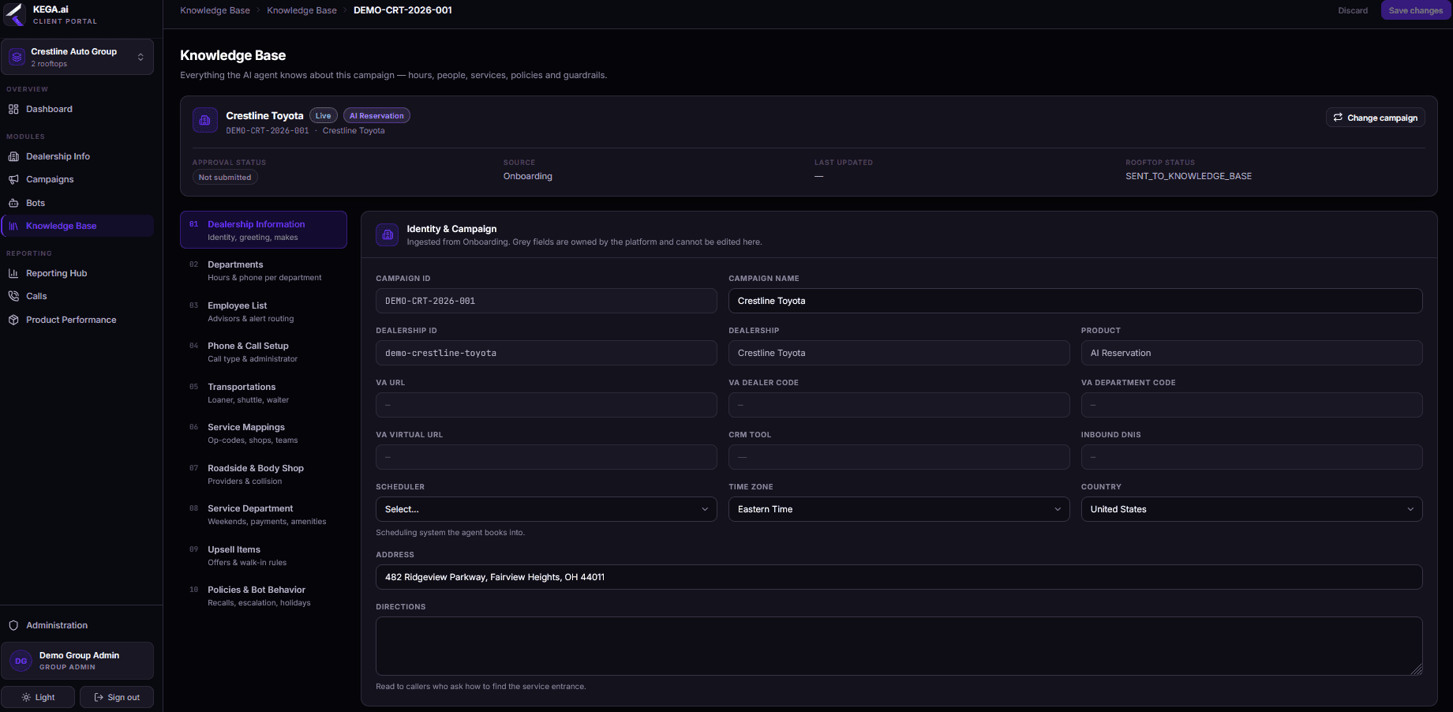Switch to Service Mappings section

click(x=264, y=433)
